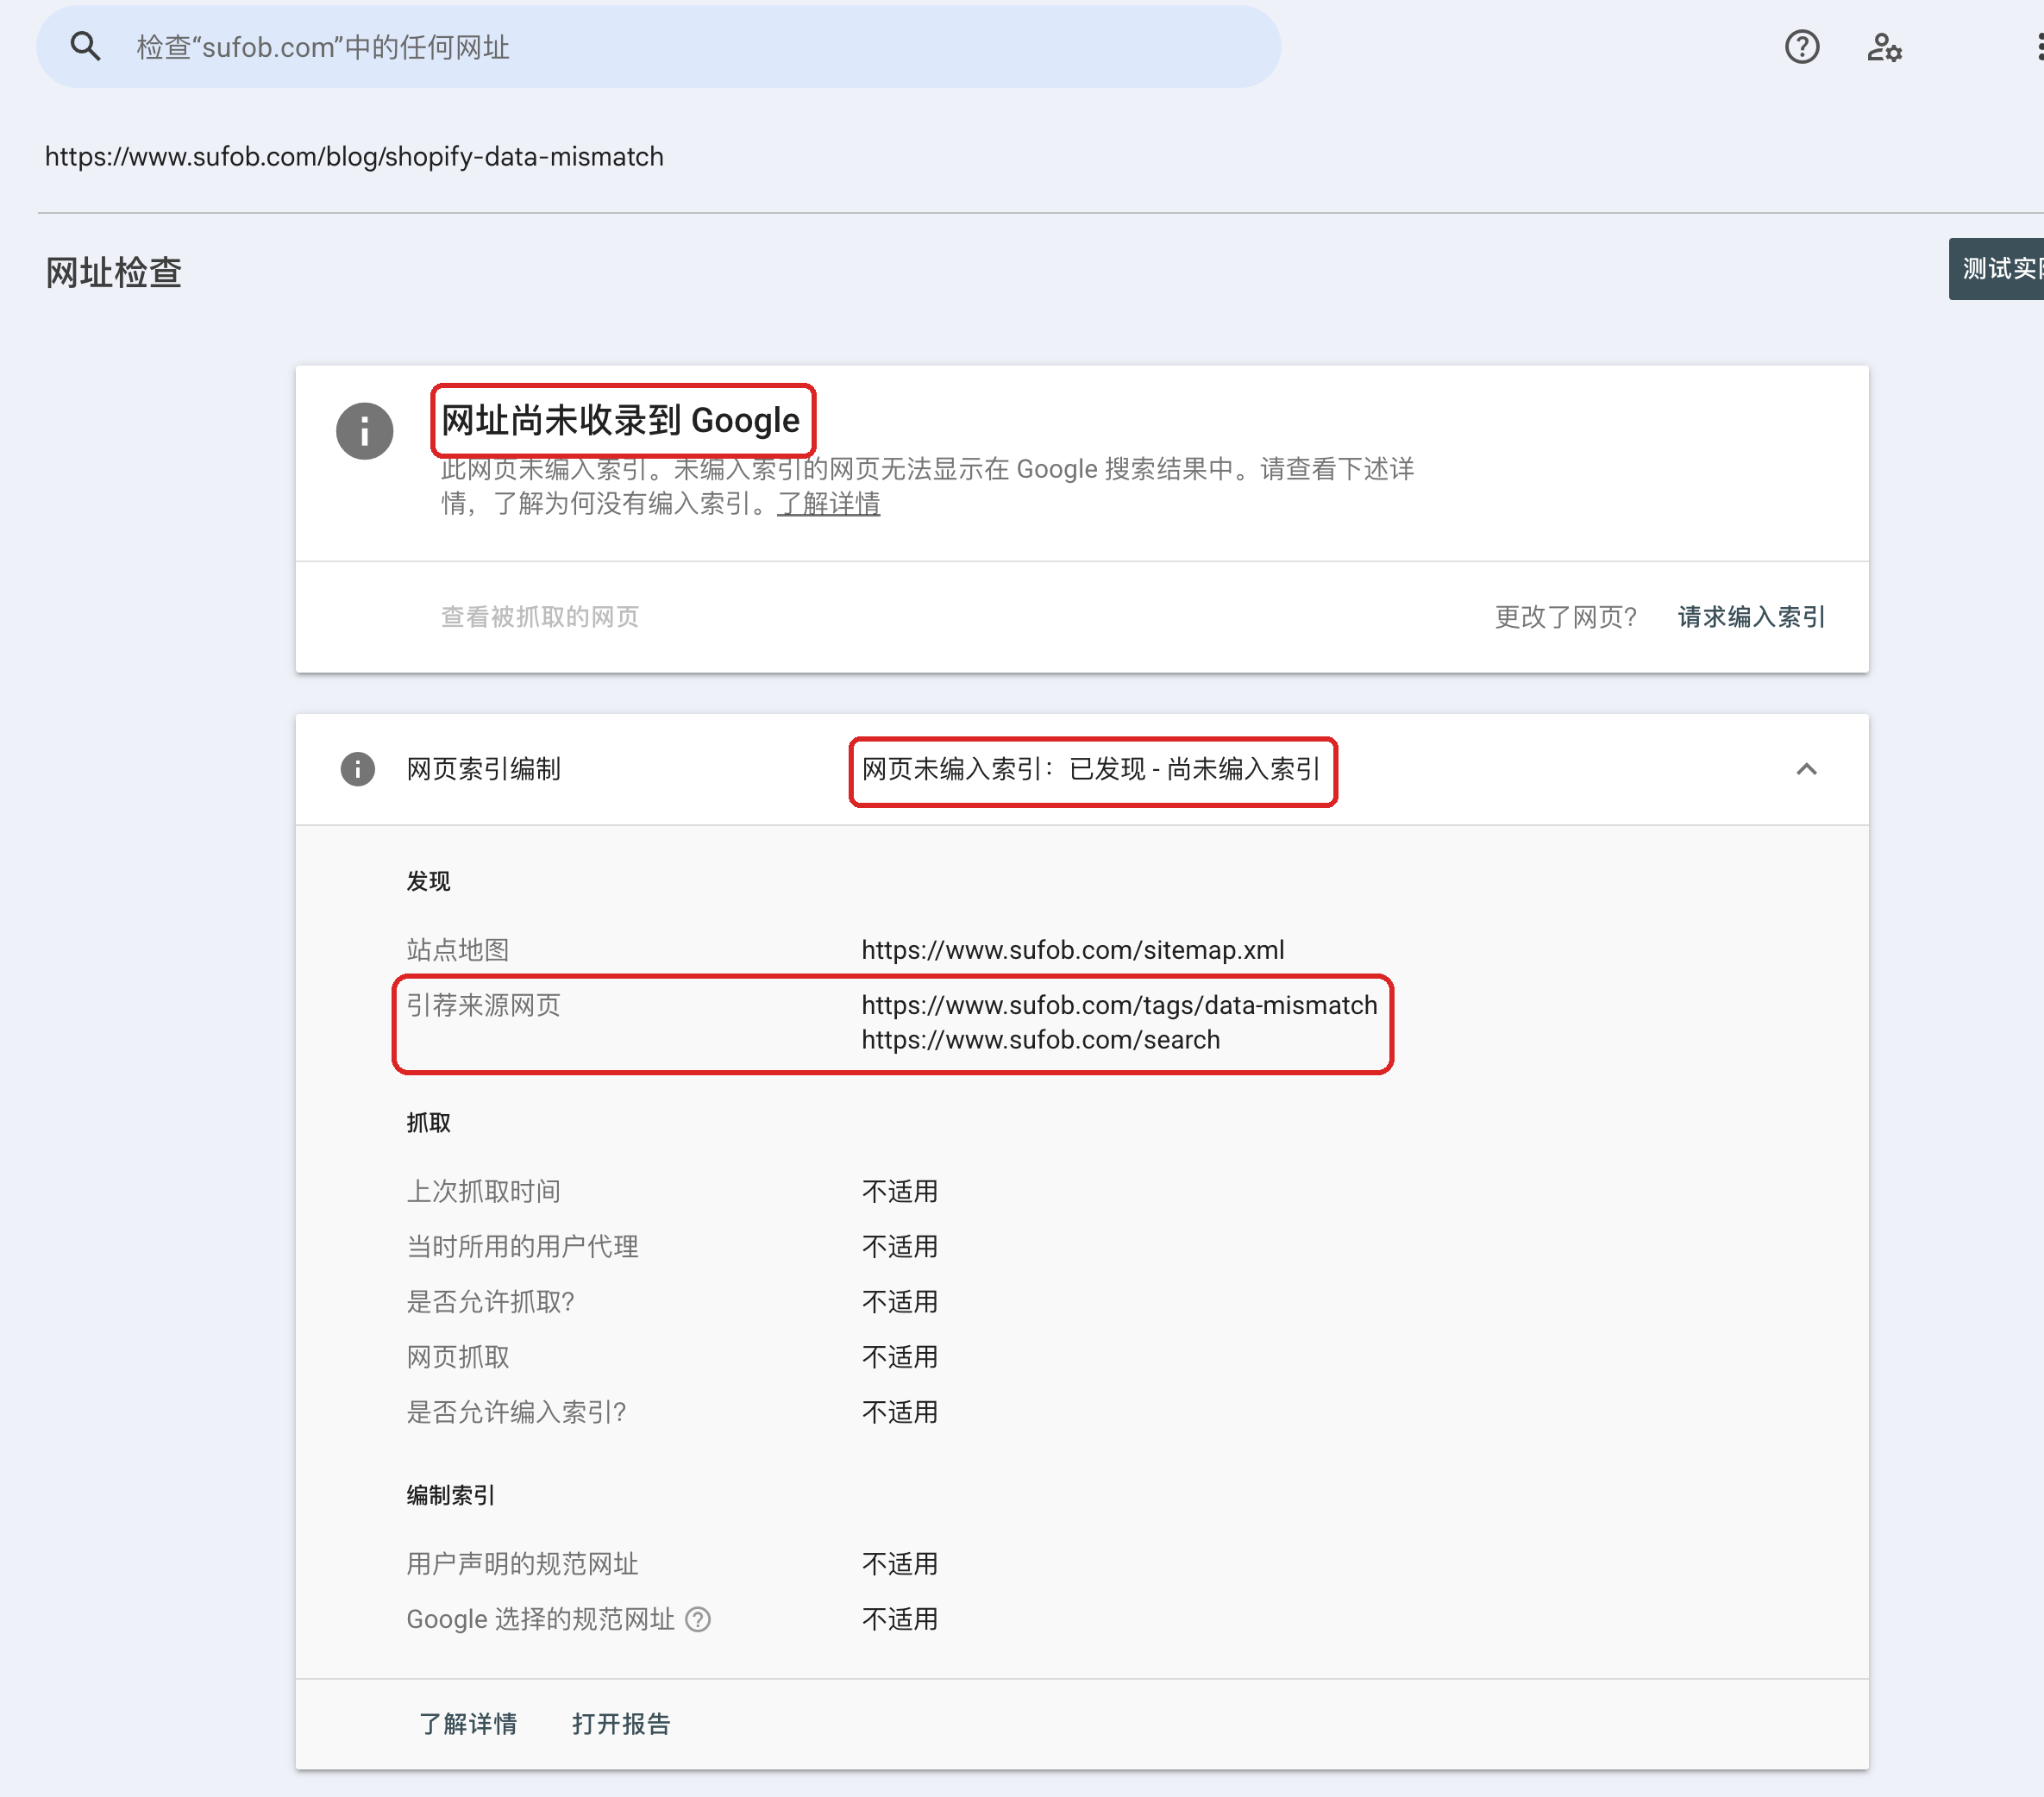
Task: Click 查看被抓取的网页
Action: 540,617
